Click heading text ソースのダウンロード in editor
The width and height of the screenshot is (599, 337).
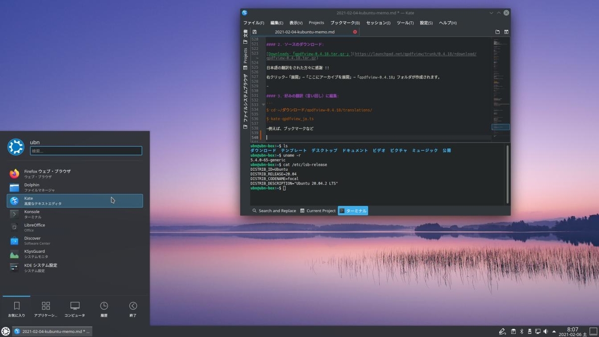pos(304,44)
